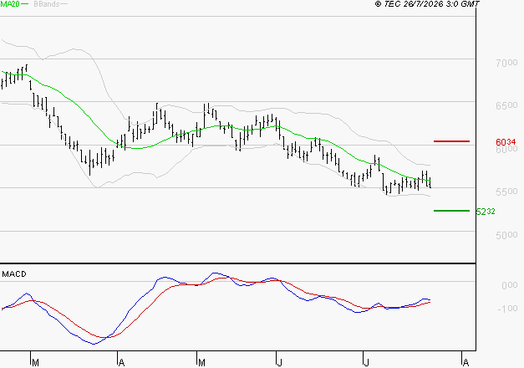Viewport: 524px width, 368px height.
Task: Click the BBands legend label
Action: (x=47, y=4)
